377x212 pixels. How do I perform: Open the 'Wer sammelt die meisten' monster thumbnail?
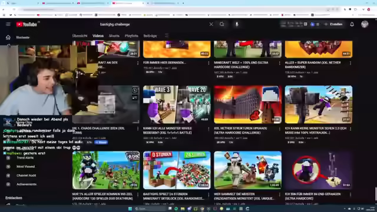[x=247, y=170]
